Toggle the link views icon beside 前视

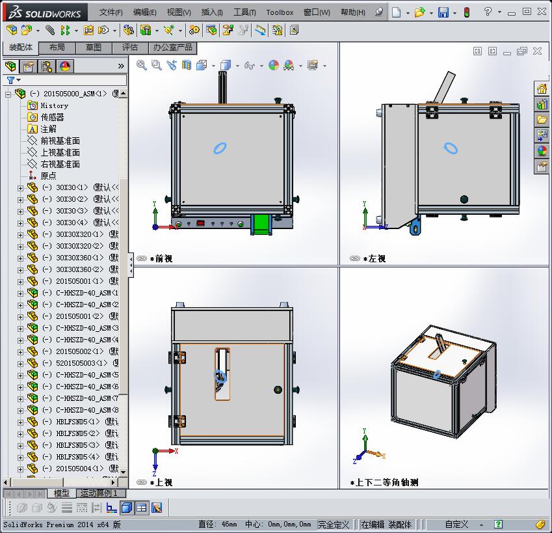tap(142, 258)
